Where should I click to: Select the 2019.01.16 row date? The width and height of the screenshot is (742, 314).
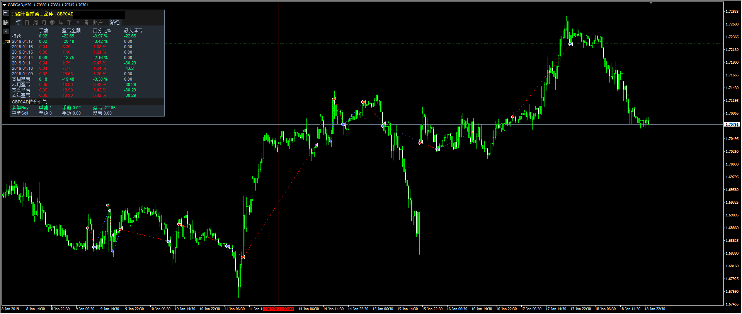coord(22,47)
